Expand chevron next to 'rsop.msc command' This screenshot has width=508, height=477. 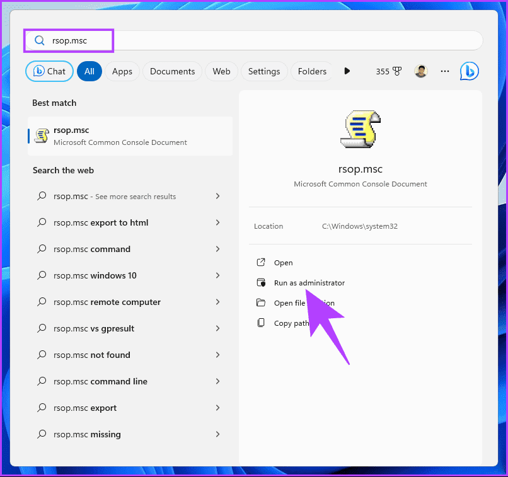(217, 249)
